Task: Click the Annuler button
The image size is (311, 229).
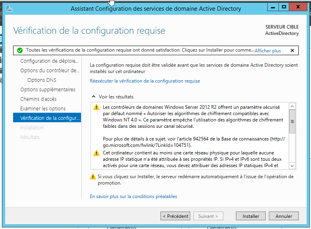Action: point(284,216)
